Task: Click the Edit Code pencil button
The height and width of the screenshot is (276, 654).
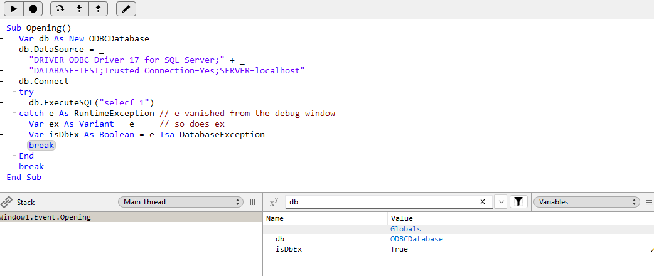Action: [x=126, y=9]
